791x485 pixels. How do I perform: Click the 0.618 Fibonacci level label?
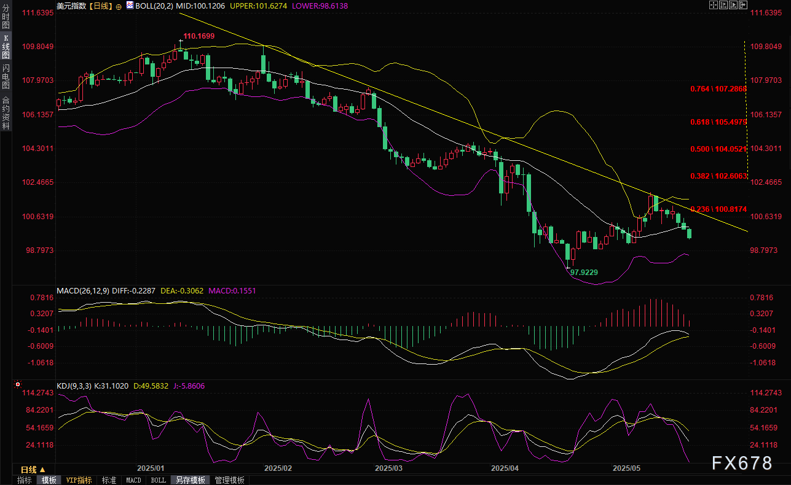718,122
